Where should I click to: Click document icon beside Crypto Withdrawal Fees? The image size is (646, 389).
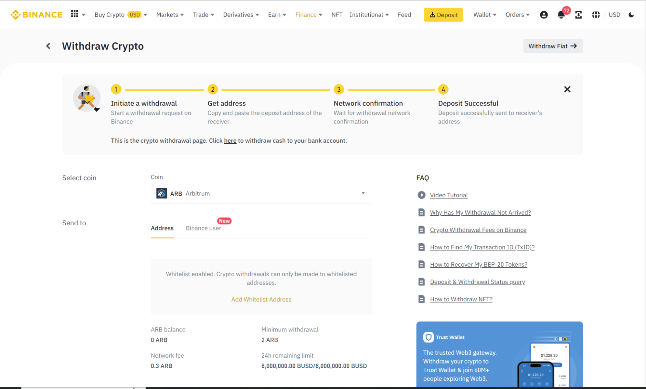421,230
